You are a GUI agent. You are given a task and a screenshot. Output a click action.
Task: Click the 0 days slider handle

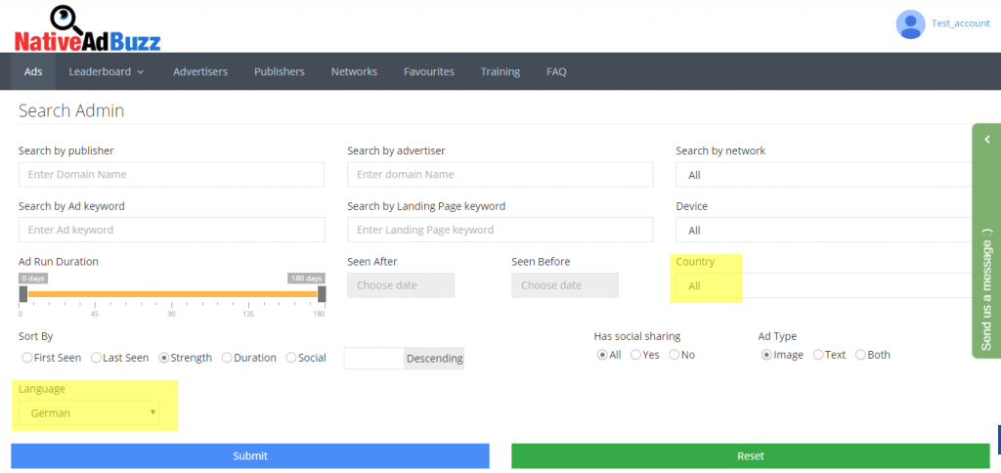pyautogui.click(x=23, y=293)
